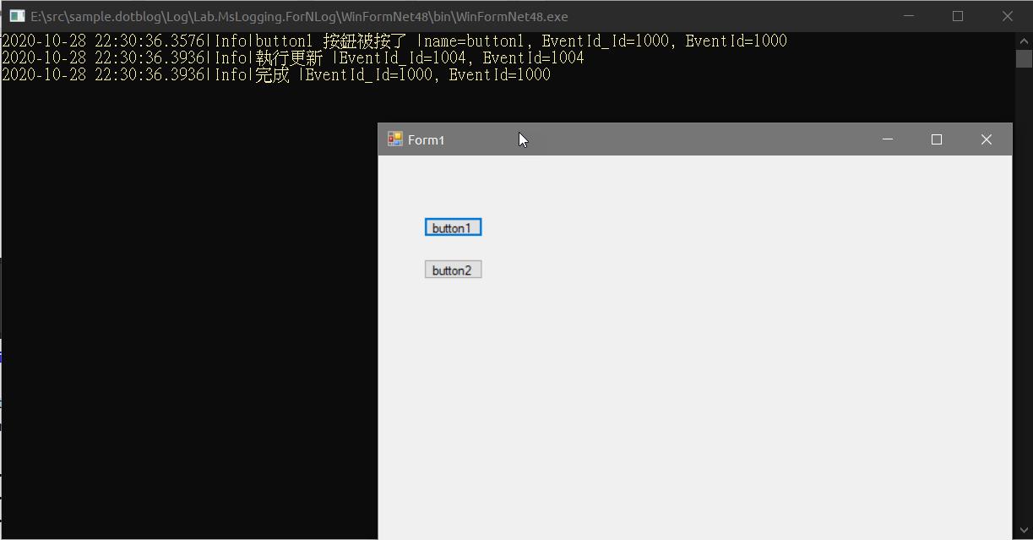Minimize the Form1 window
1033x540 pixels.
[887, 139]
